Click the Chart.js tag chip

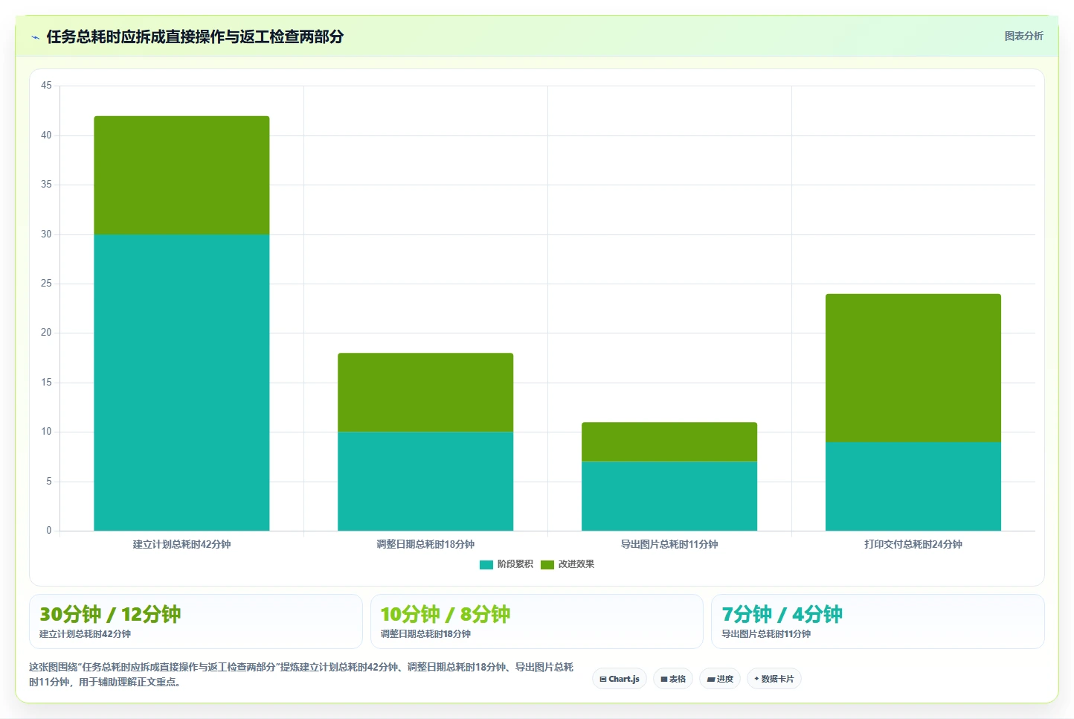coord(620,679)
